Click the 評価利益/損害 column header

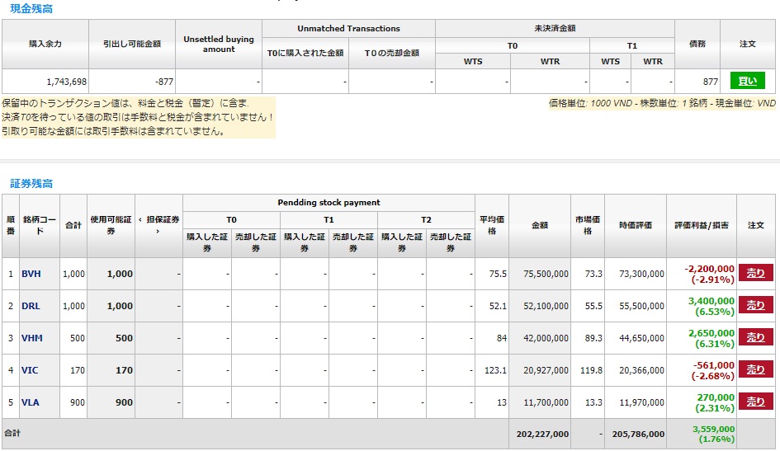[x=701, y=225]
